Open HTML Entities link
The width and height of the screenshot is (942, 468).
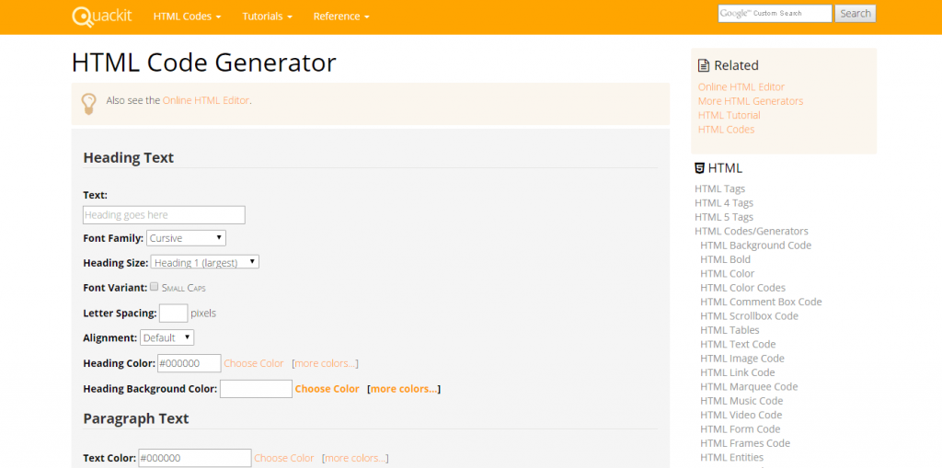pos(731,457)
